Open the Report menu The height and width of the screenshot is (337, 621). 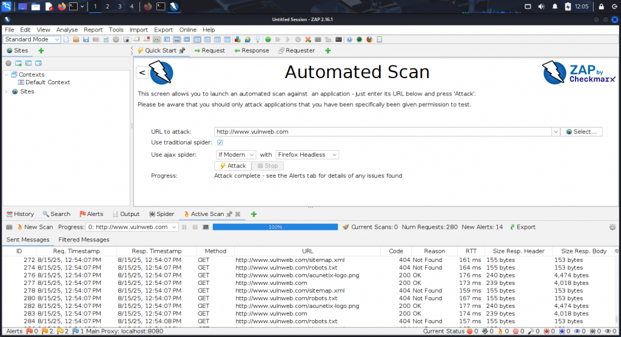pyautogui.click(x=93, y=30)
